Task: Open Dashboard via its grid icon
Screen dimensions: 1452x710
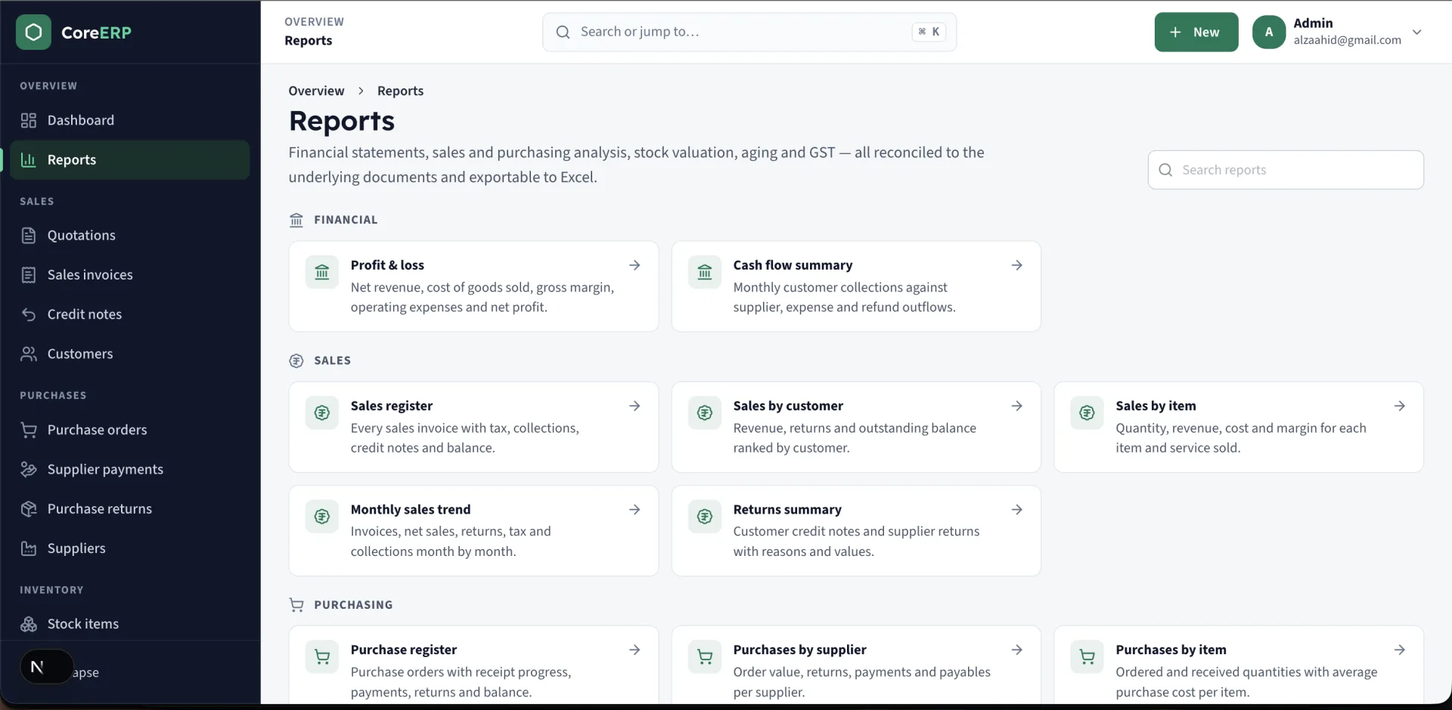Action: (29, 120)
